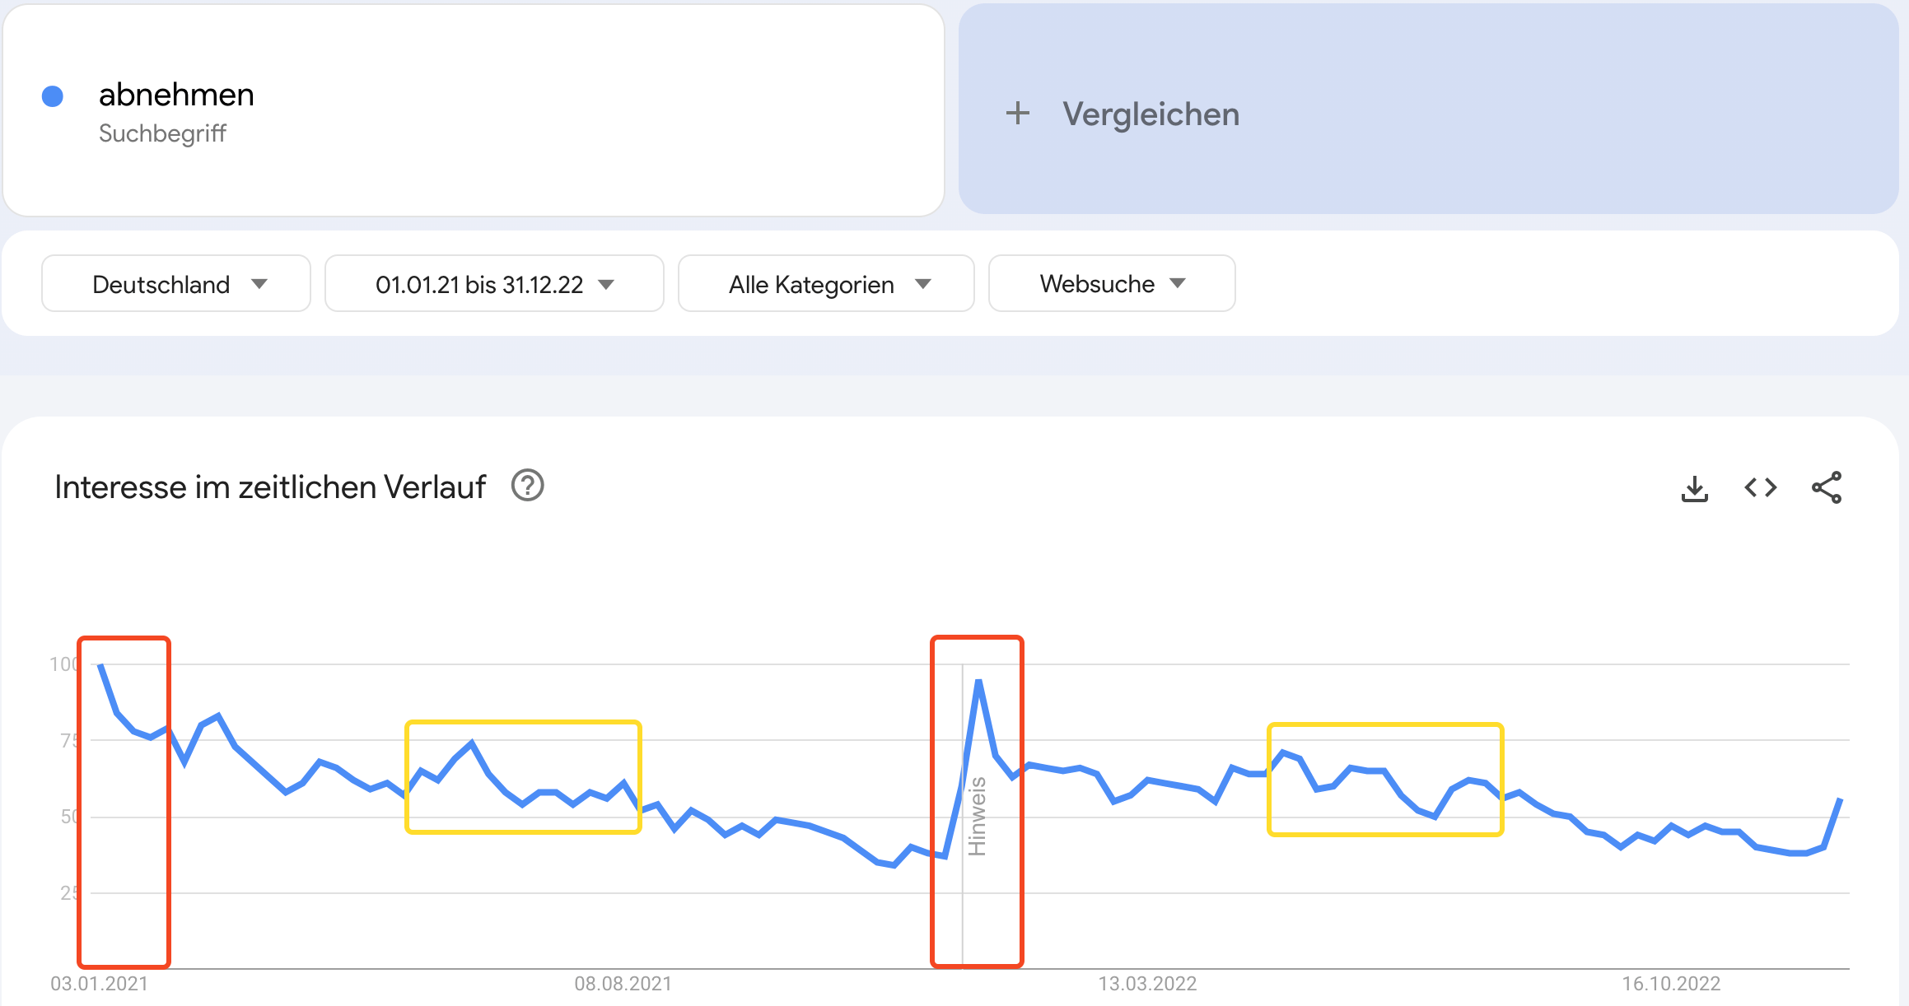The width and height of the screenshot is (1909, 1006).
Task: Select the January 2022 peak on the line
Action: click(x=978, y=682)
